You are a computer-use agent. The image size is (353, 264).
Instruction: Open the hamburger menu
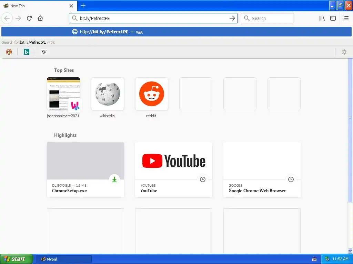[346, 18]
